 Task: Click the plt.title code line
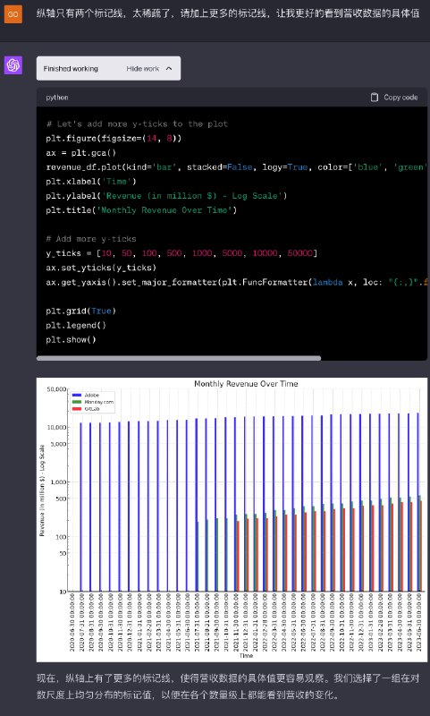pos(141,210)
